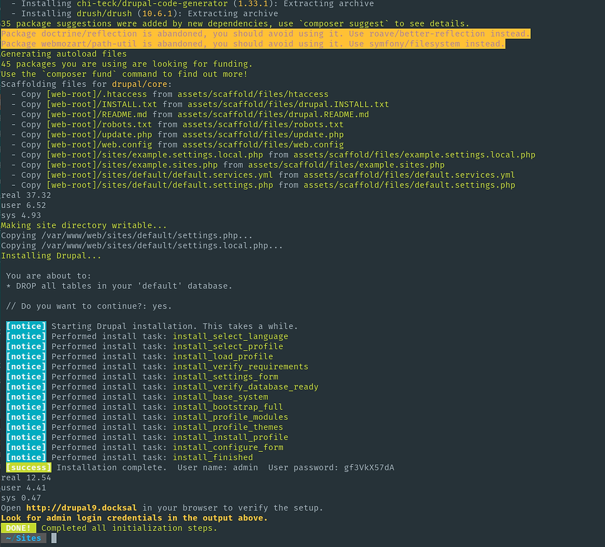
Task: Click the default.services.yml copy line
Action: tap(263, 175)
